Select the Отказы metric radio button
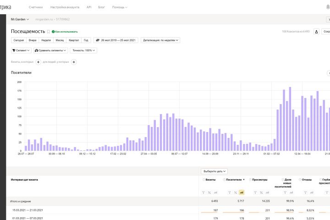Viewport: 330px width, 220px height. pos(301,180)
